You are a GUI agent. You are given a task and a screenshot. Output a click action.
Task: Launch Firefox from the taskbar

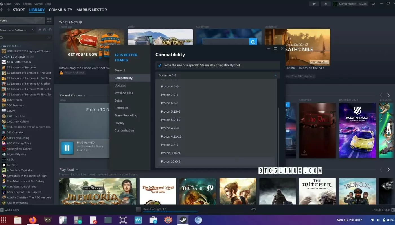click(x=33, y=220)
